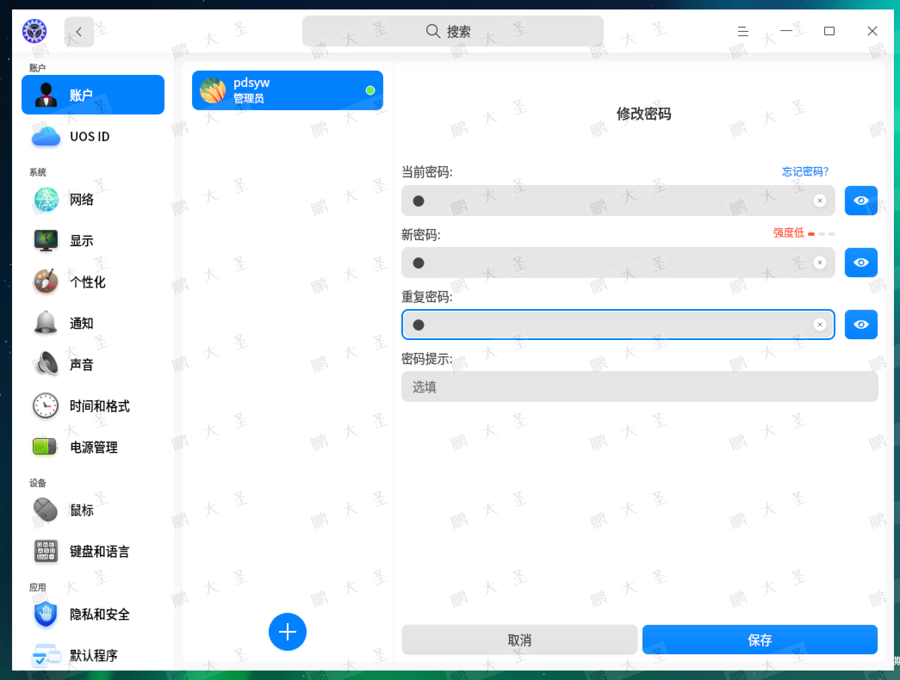Show the current password with the eye toggle
The height and width of the screenshot is (680, 900).
point(860,201)
